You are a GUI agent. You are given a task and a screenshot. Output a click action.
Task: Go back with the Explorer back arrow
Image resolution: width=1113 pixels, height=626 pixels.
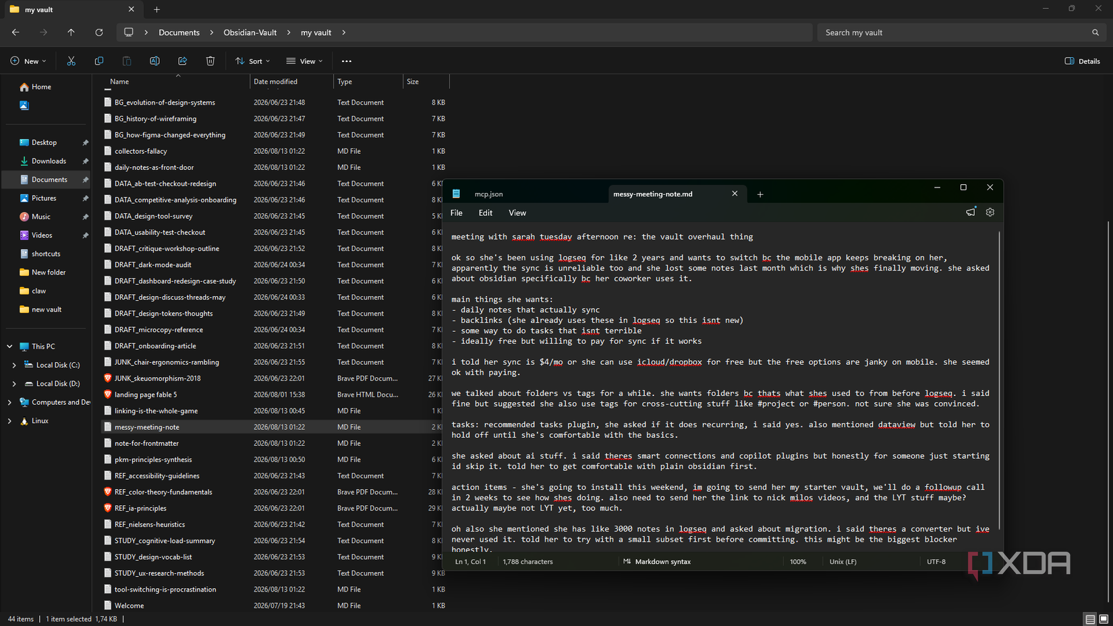(16, 32)
